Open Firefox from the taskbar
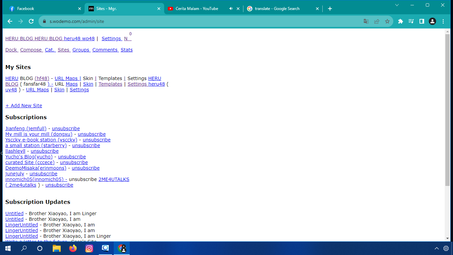 point(73,248)
